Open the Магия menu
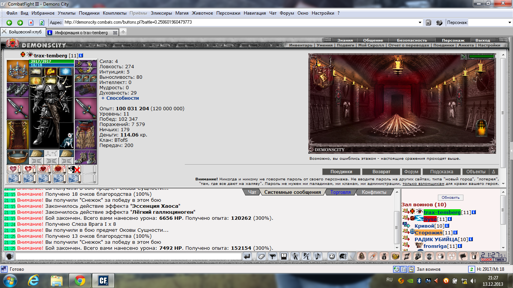The image size is (513, 288). tap(182, 13)
